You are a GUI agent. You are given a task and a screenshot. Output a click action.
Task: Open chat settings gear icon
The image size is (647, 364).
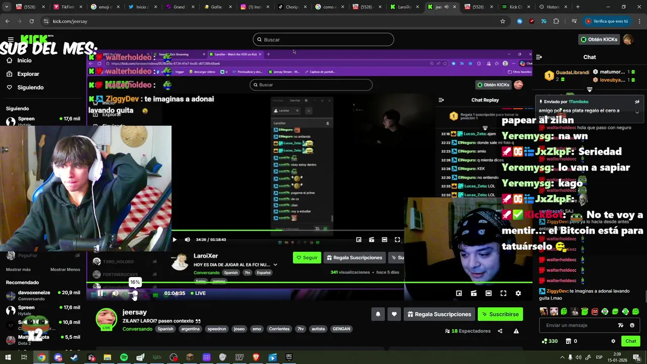tap(613, 341)
